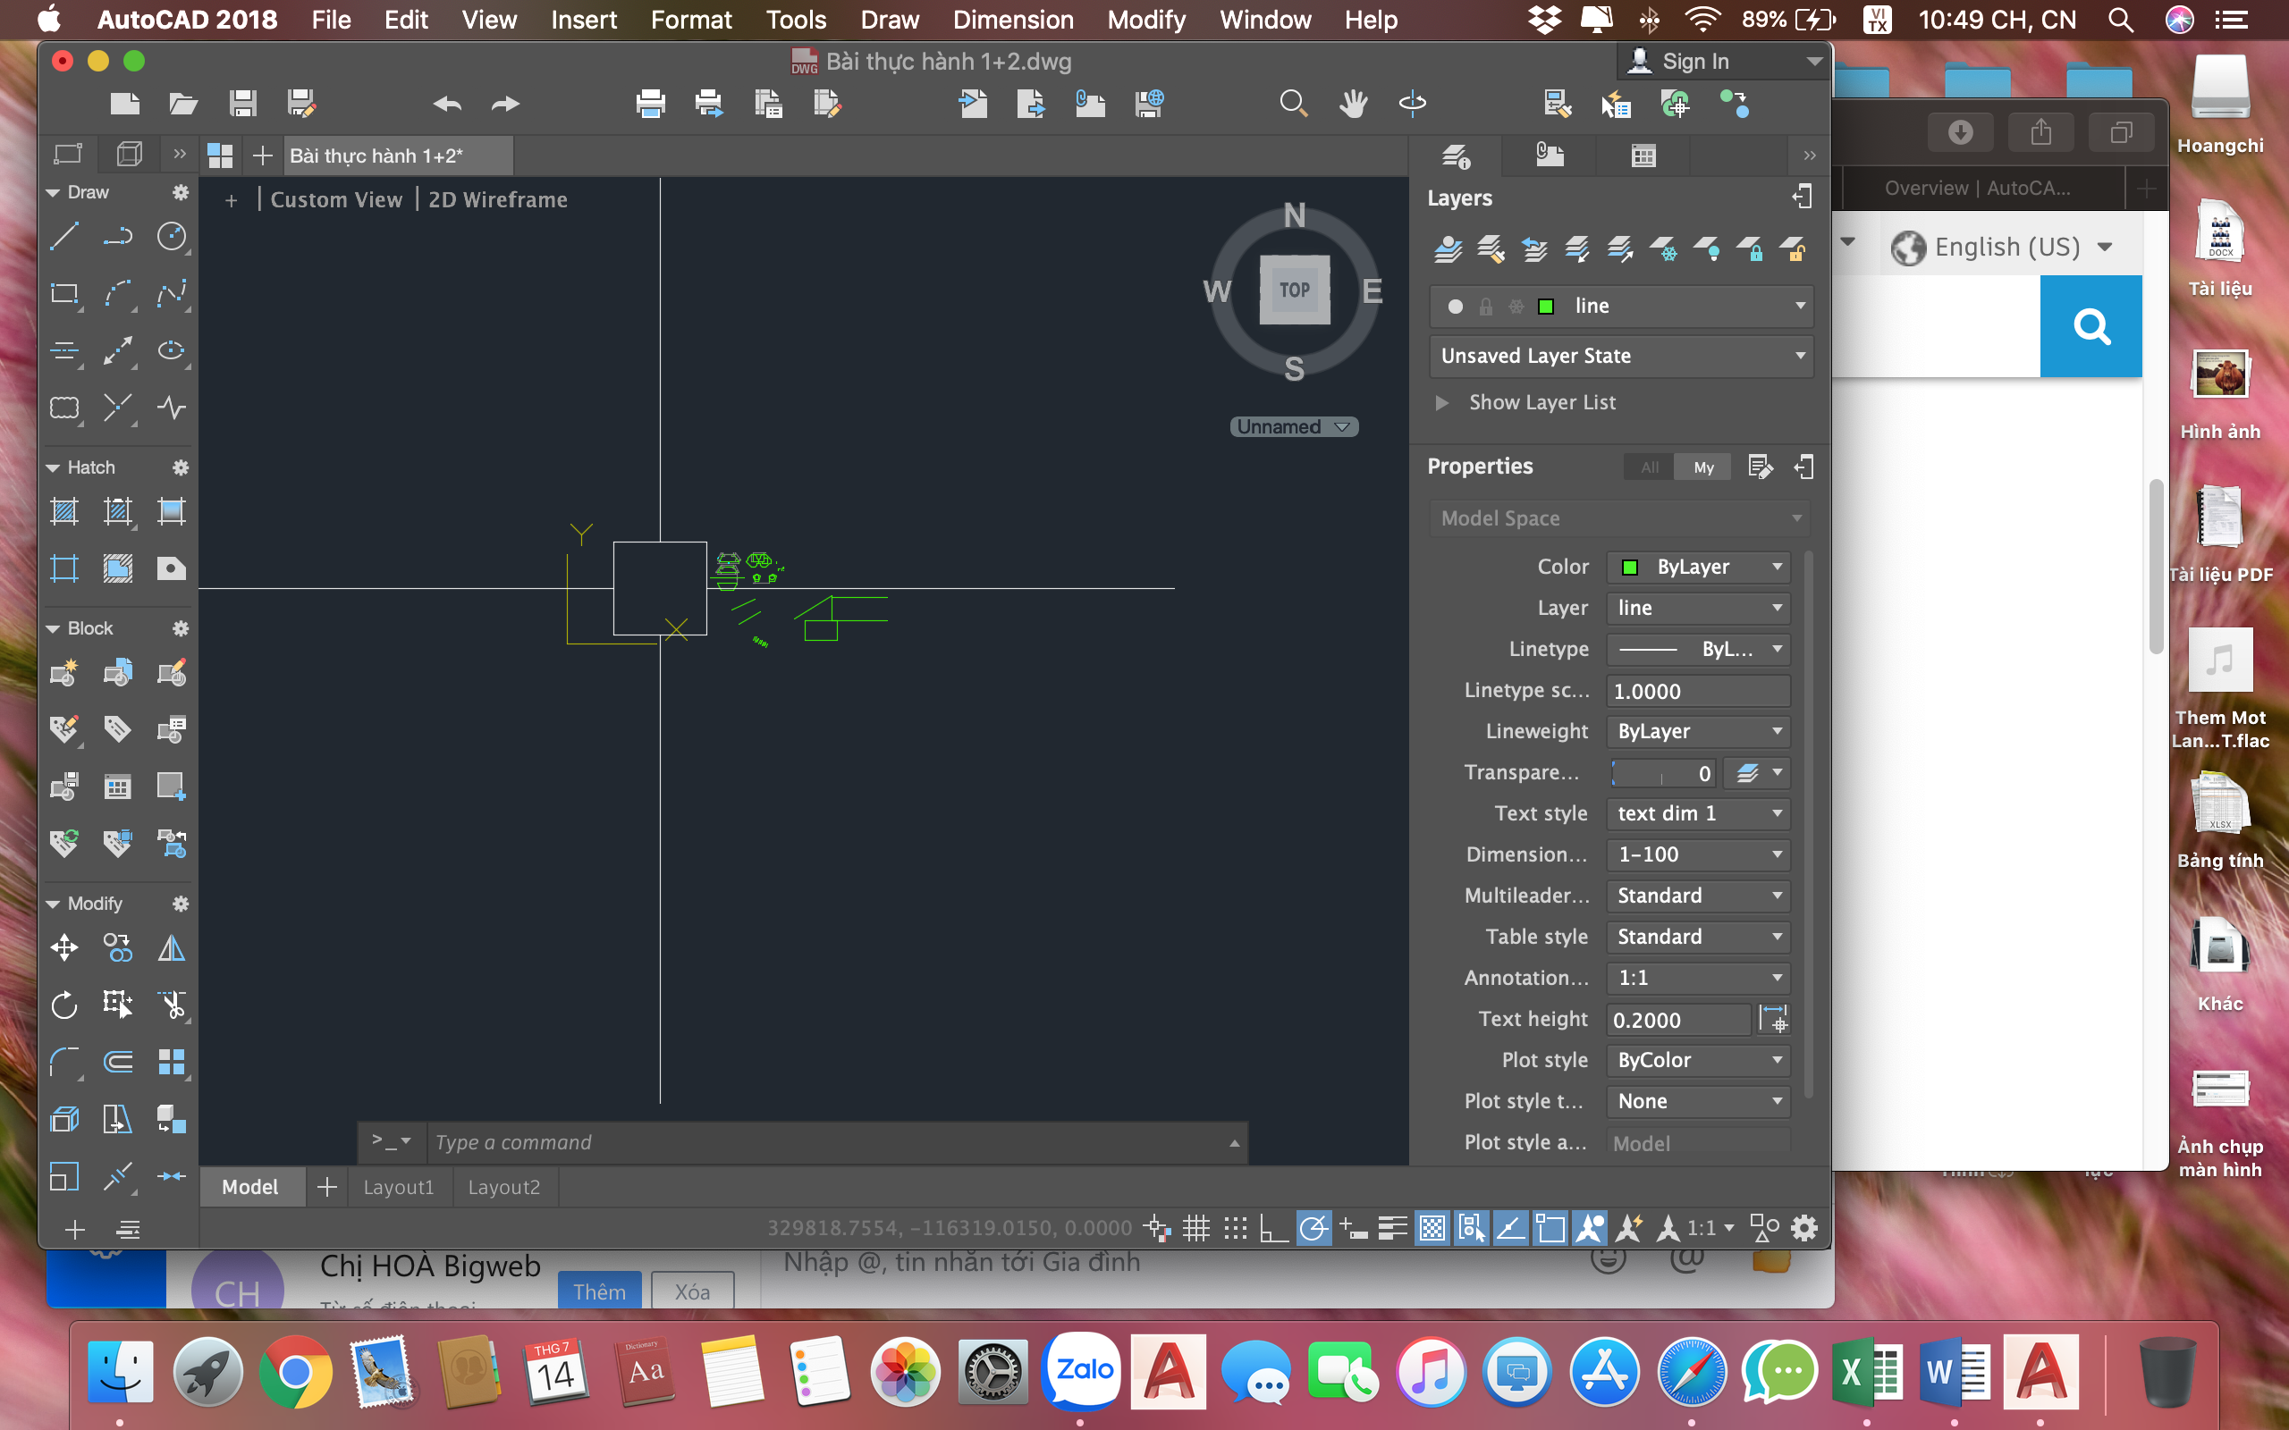Click the 2D Wireframe visual style label

[x=498, y=199]
